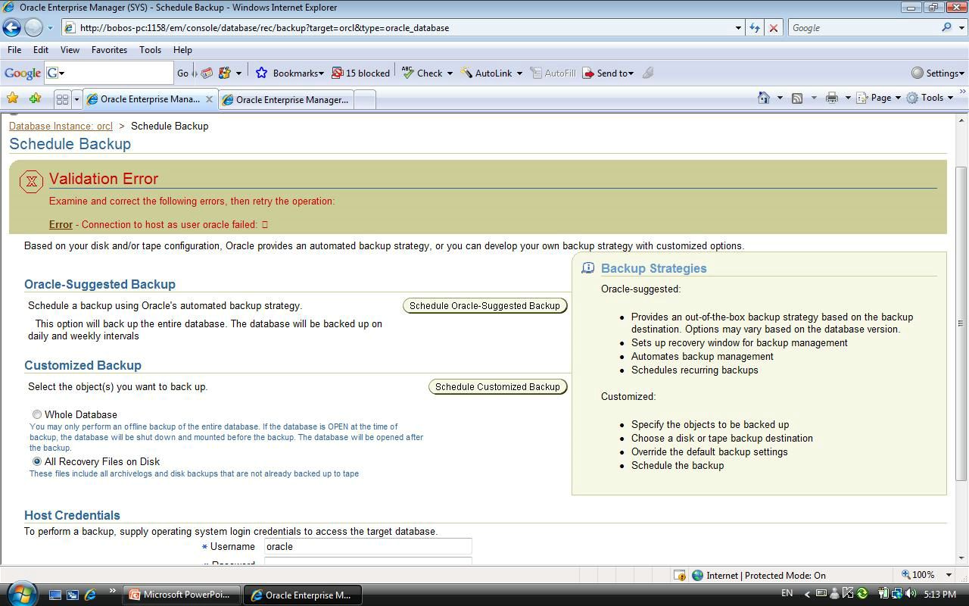Click the RSS feeds icon
Screen dimensions: 969x606
click(x=797, y=98)
